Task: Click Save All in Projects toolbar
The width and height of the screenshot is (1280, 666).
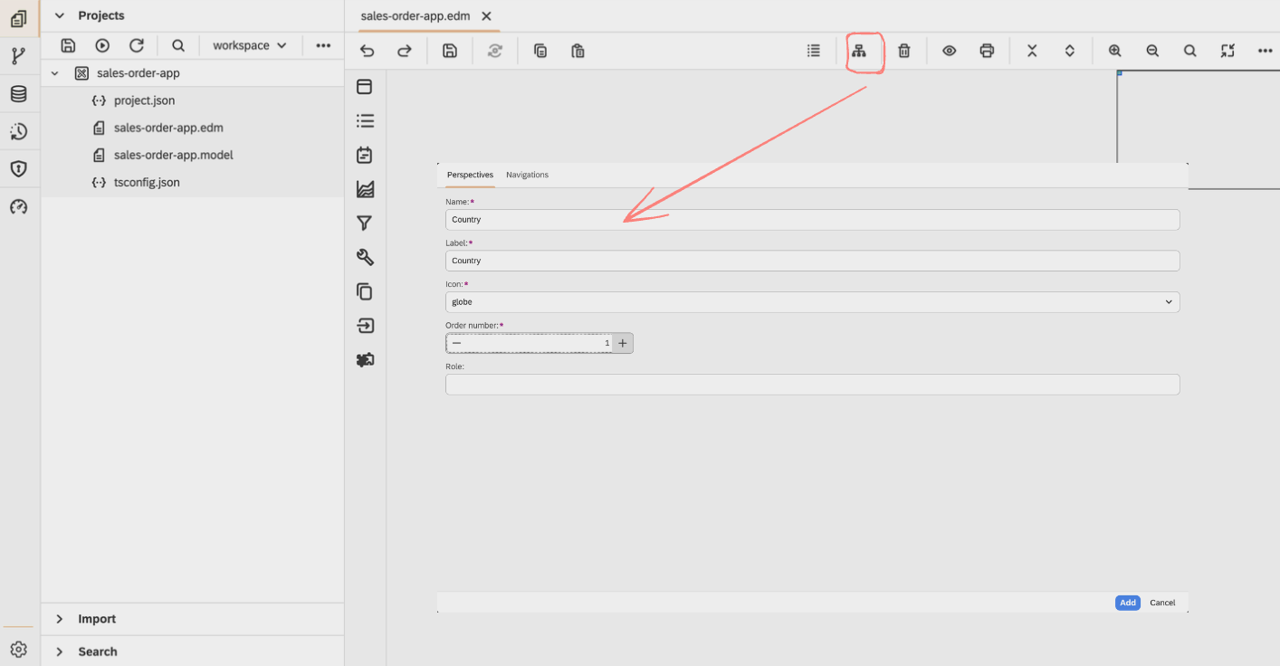Action: pos(68,45)
